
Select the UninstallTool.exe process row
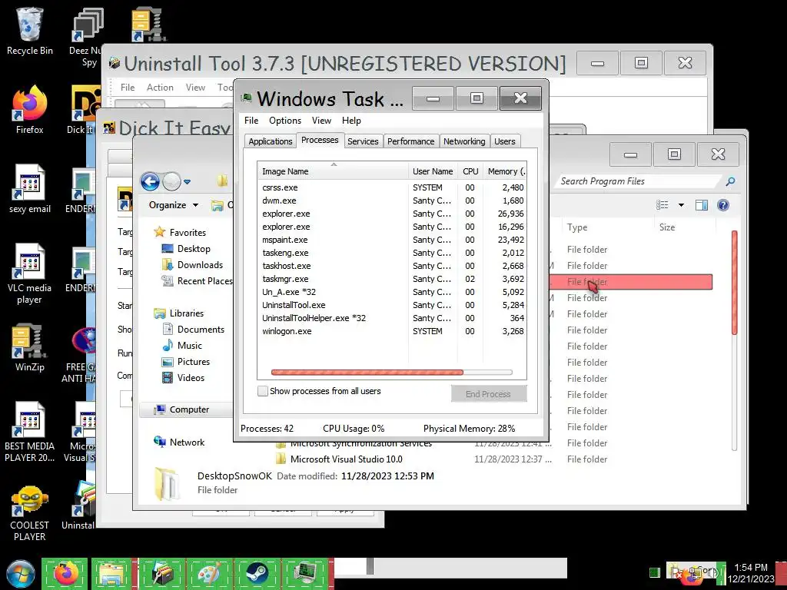point(391,305)
